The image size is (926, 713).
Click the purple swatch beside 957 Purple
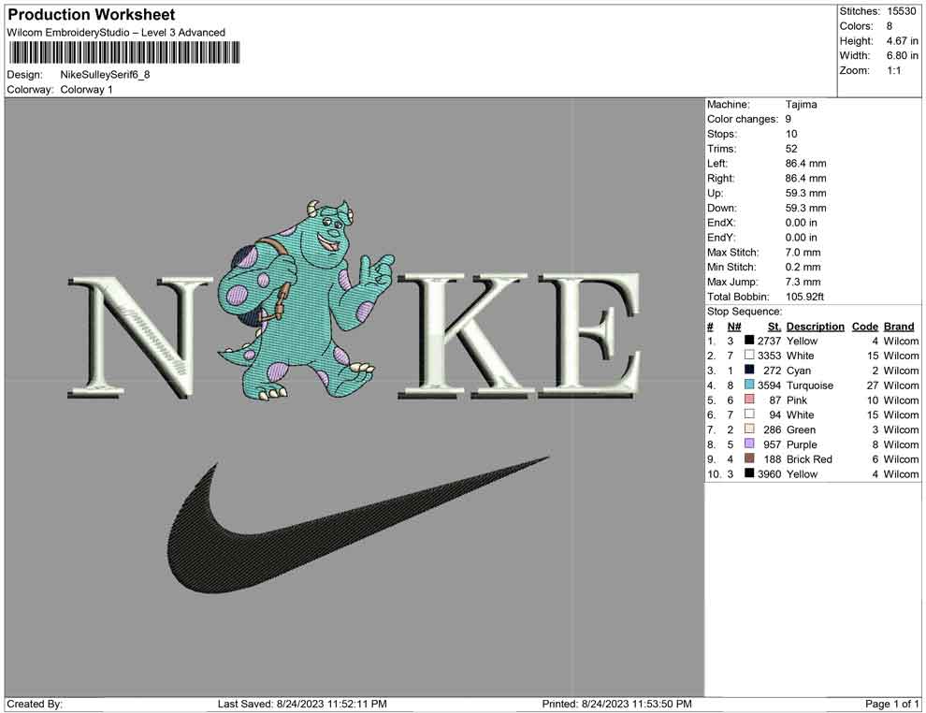click(x=749, y=444)
